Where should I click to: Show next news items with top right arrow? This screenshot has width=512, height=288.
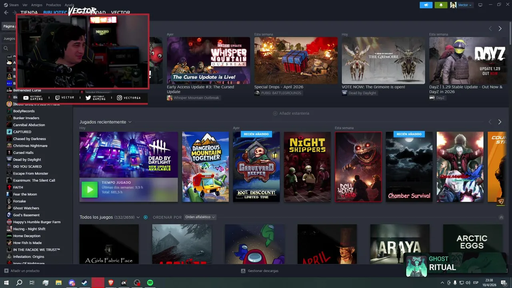tap(500, 28)
